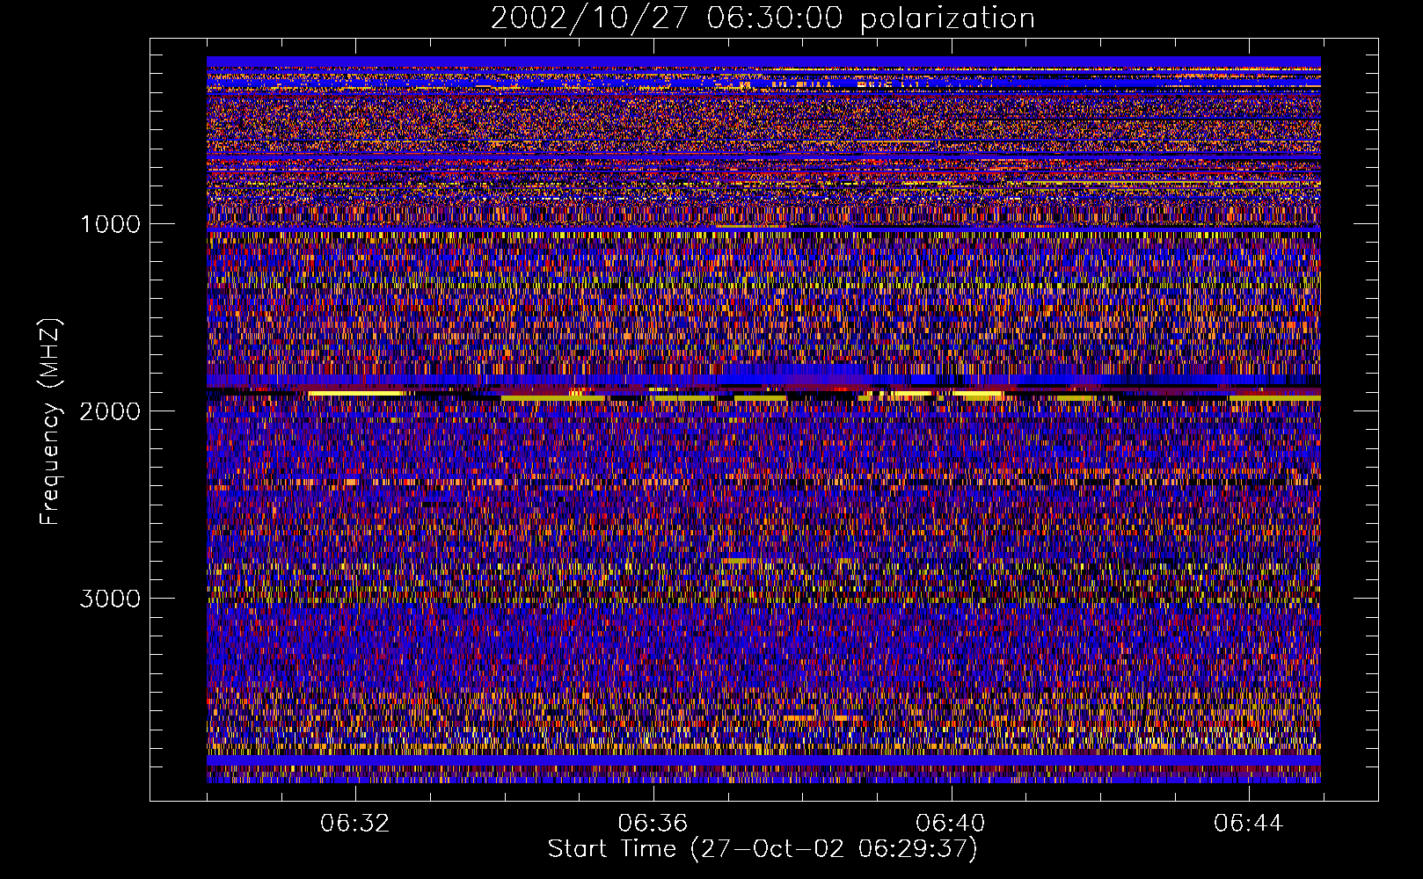Click the 1000 frequency tick label
This screenshot has width=1423, height=879.
click(x=110, y=224)
